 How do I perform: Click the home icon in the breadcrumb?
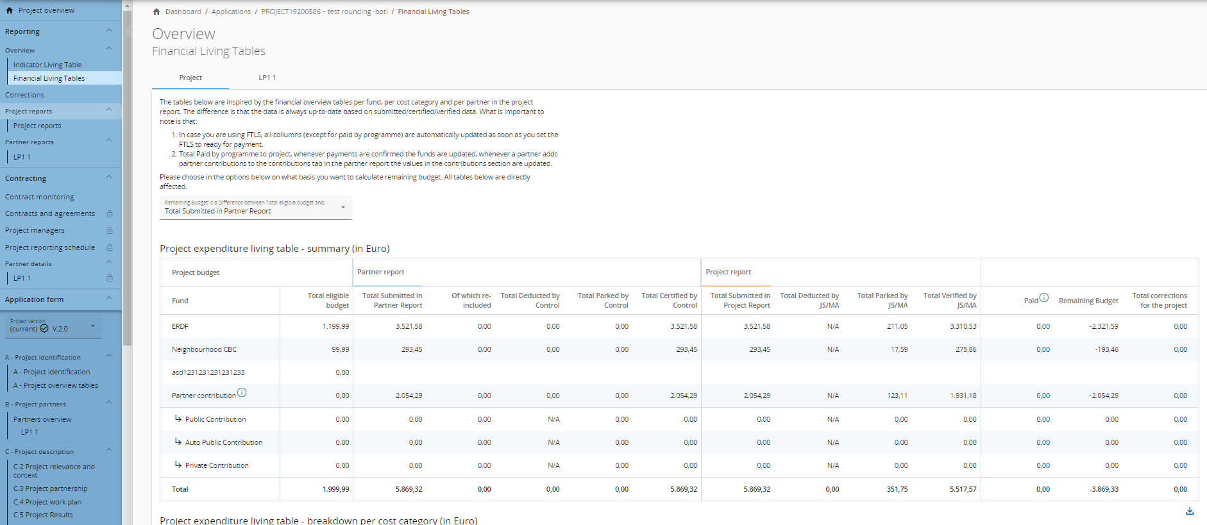tap(156, 12)
